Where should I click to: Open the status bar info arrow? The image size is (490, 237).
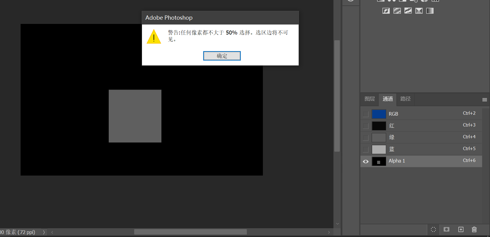click(44, 232)
